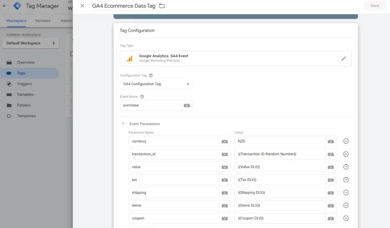Remove the coupon parameter row
The image size is (390, 228).
[346, 218]
